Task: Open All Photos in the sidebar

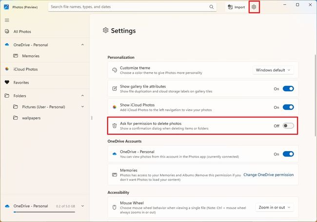Action: [22, 32]
